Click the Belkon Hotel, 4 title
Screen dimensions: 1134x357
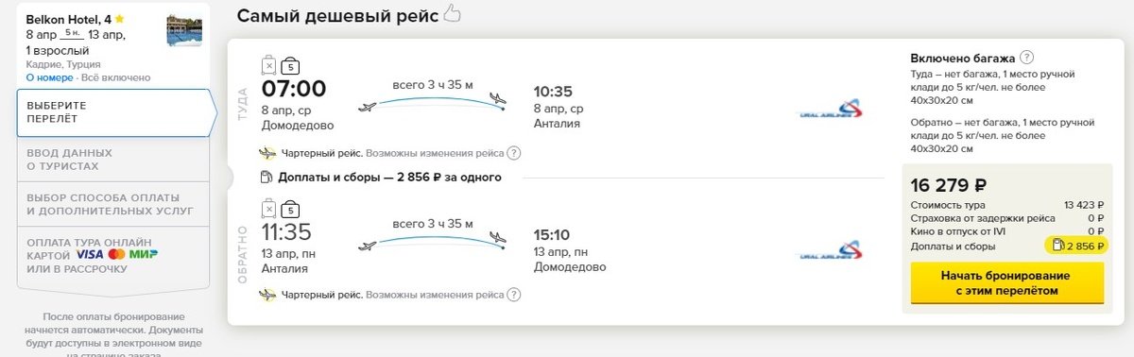point(76,19)
